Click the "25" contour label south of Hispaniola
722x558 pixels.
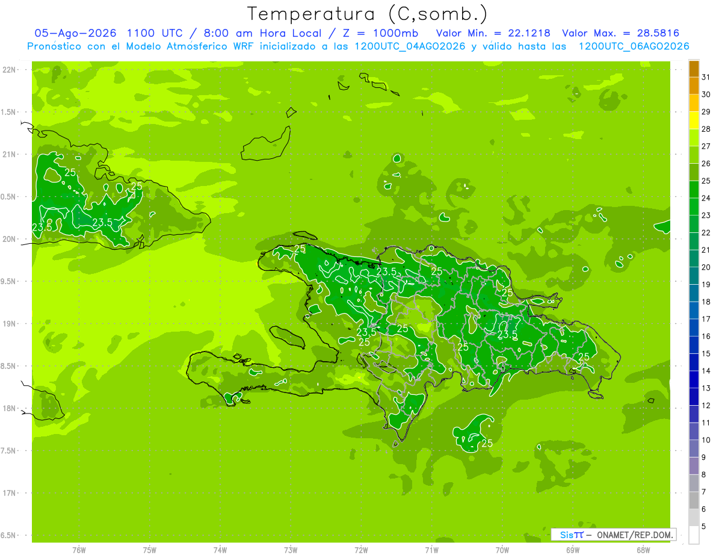[487, 443]
